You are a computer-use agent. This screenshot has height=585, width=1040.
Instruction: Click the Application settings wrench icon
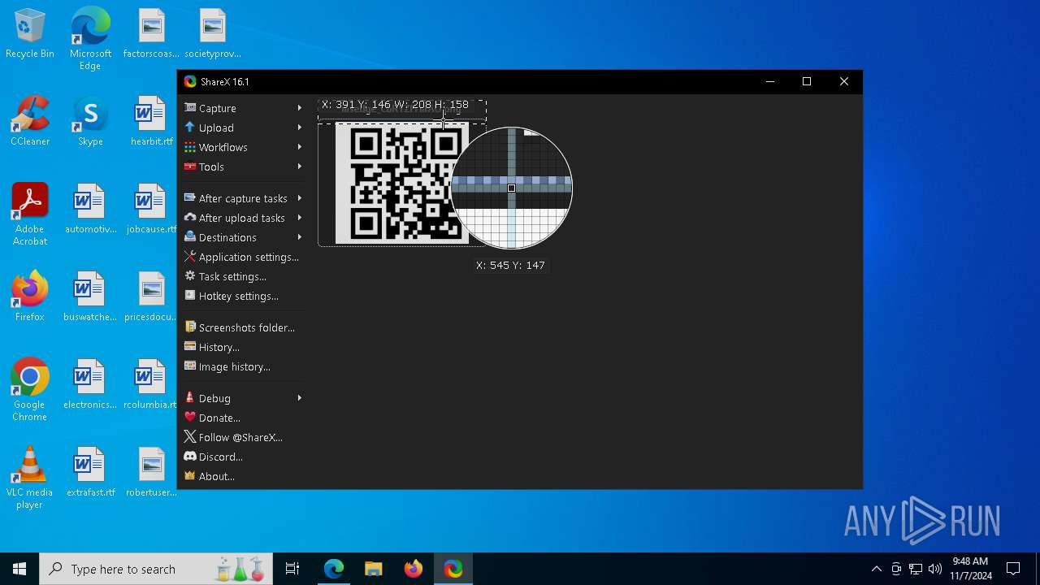coord(190,256)
